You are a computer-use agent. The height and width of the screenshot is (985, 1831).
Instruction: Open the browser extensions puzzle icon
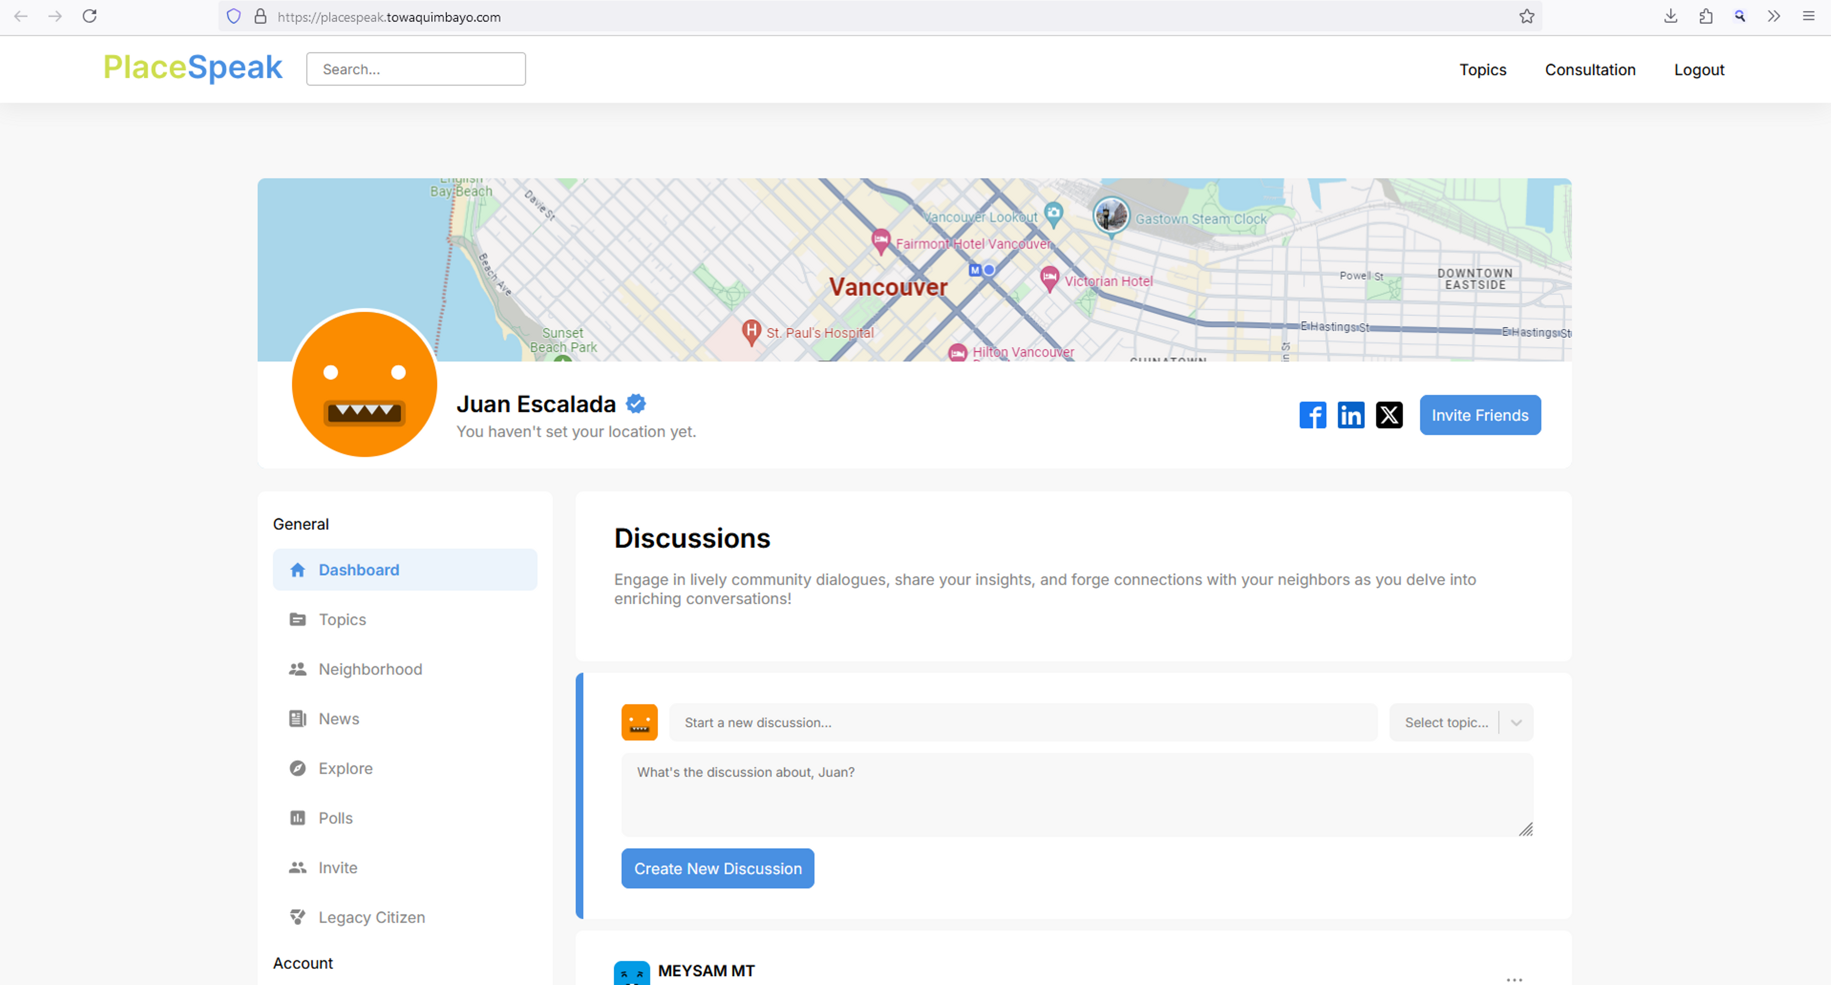(x=1705, y=16)
